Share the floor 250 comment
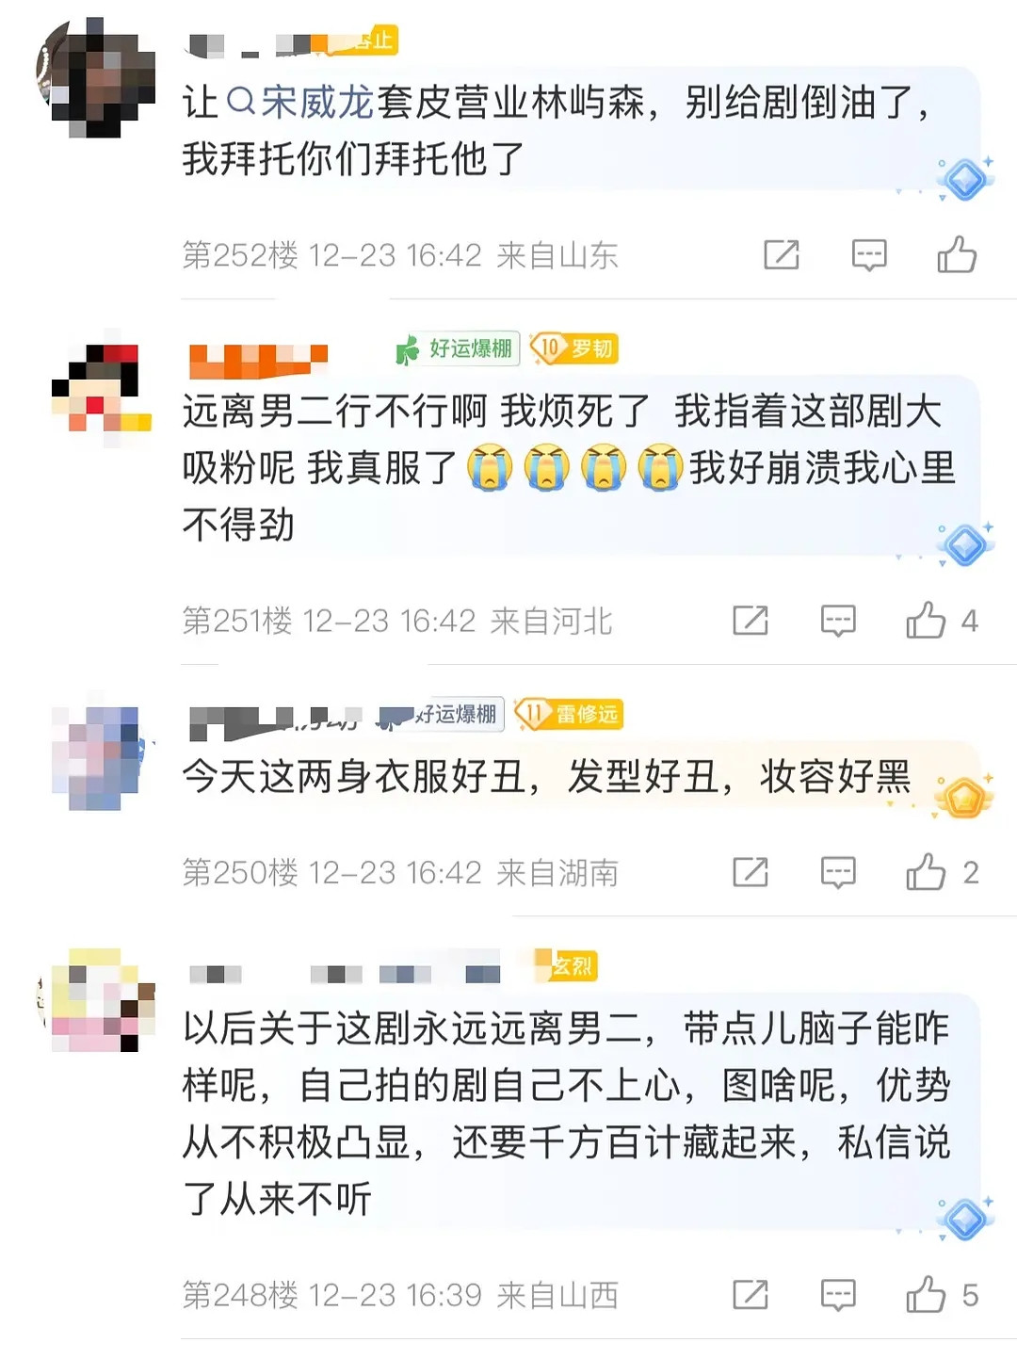The width and height of the screenshot is (1017, 1359). click(x=751, y=872)
